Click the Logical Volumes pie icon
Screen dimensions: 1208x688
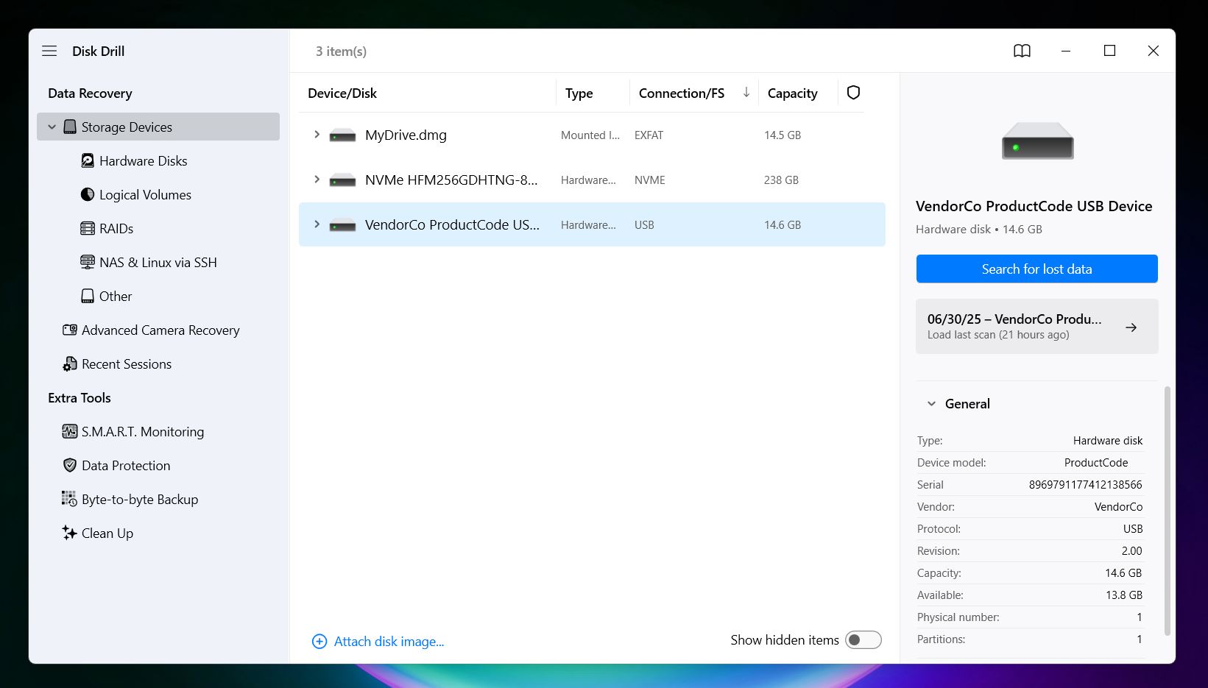pos(88,194)
